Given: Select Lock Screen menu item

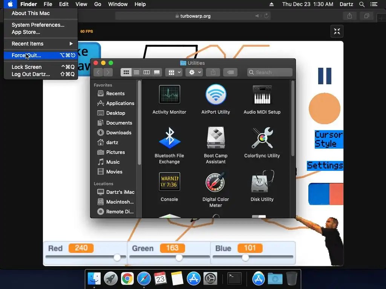Looking at the screenshot, I should pyautogui.click(x=41, y=67).
